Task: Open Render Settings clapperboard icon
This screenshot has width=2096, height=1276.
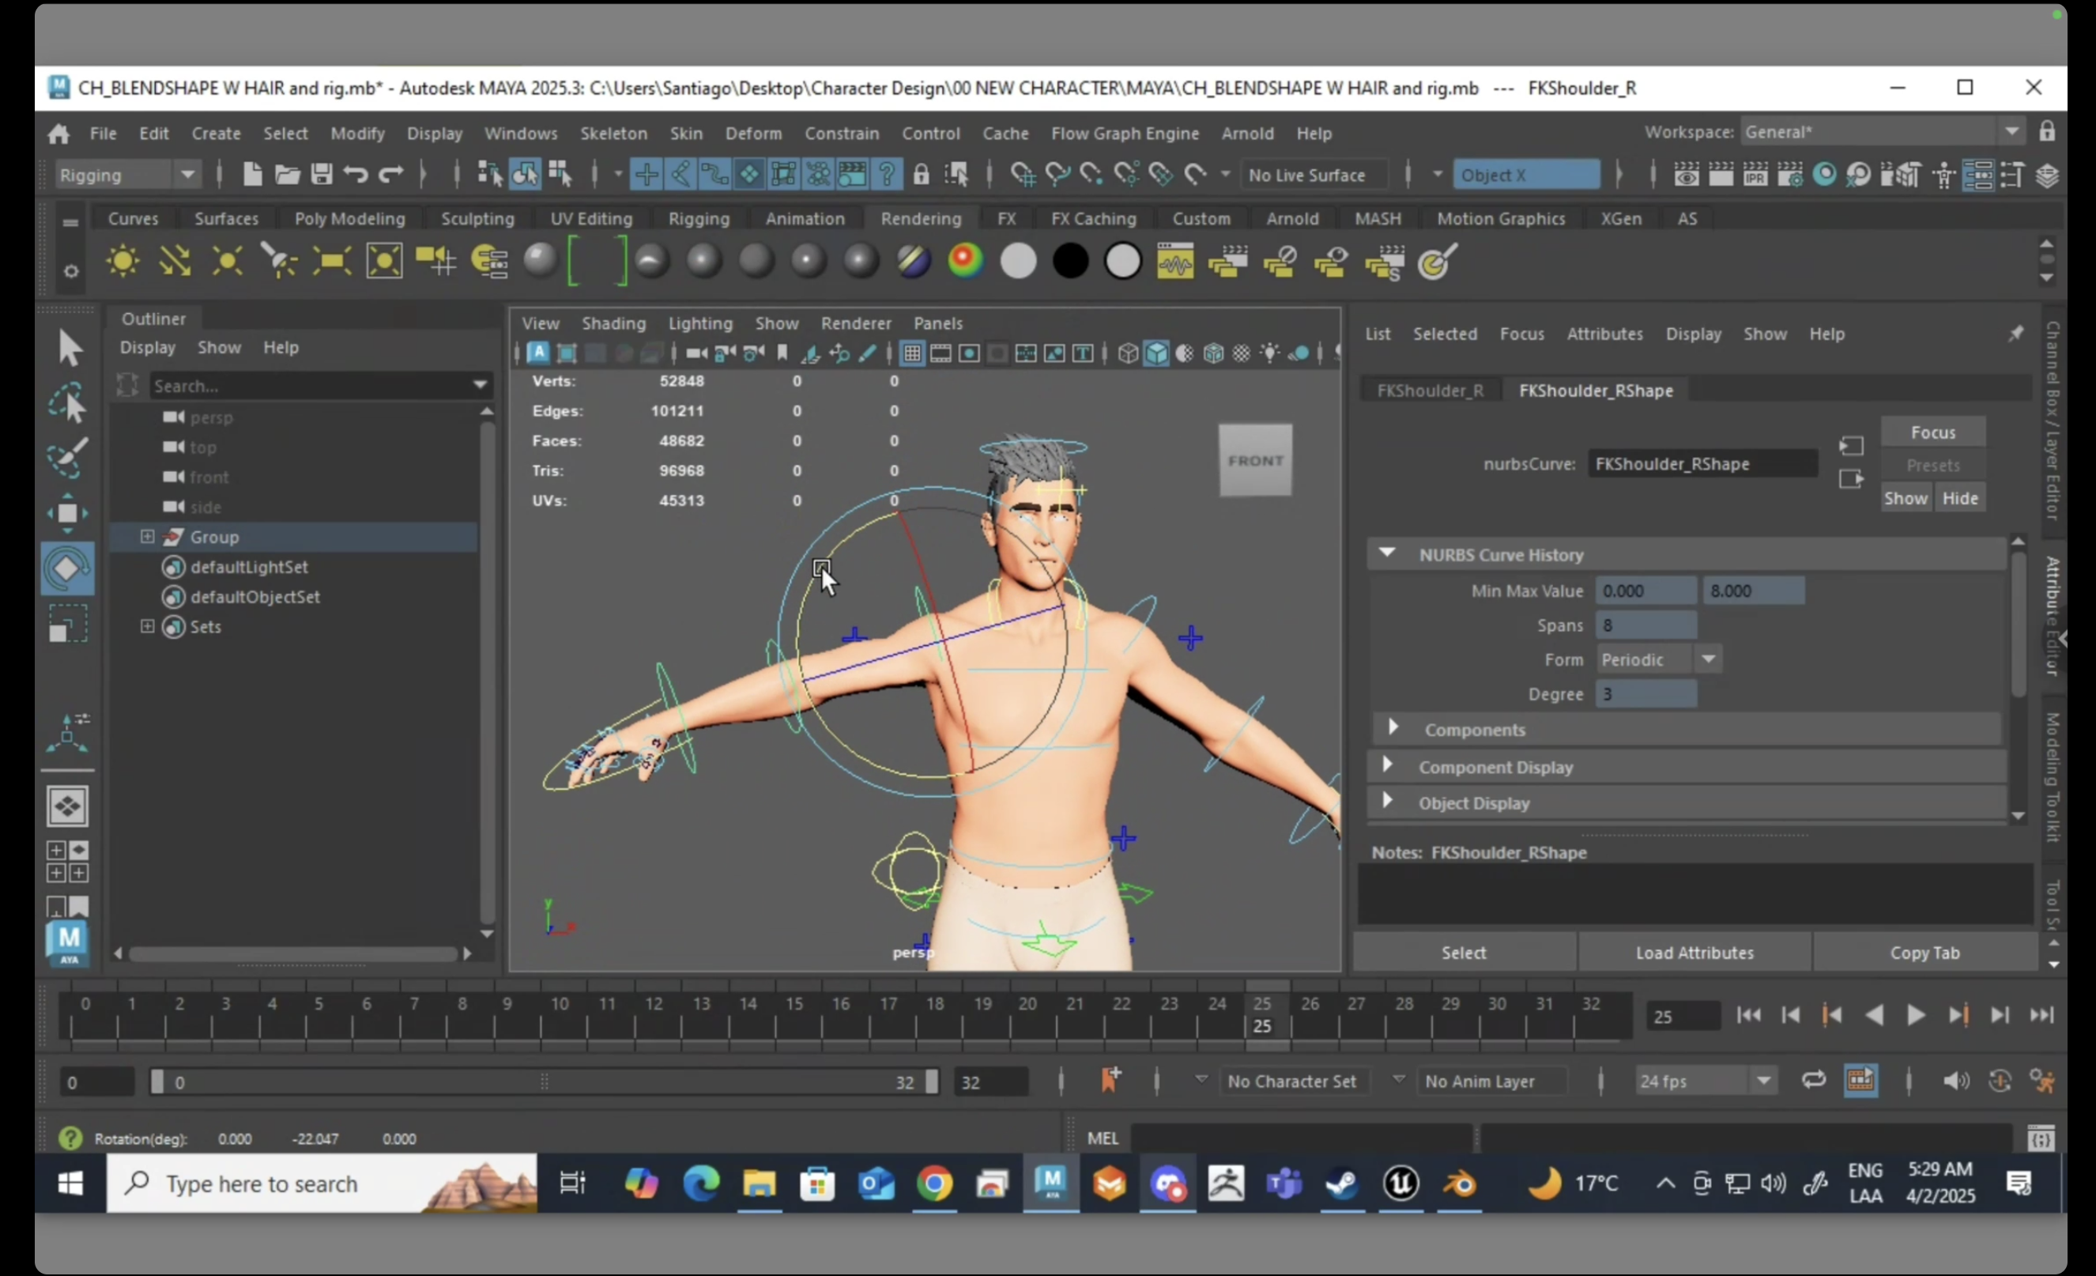Action: pyautogui.click(x=1791, y=176)
